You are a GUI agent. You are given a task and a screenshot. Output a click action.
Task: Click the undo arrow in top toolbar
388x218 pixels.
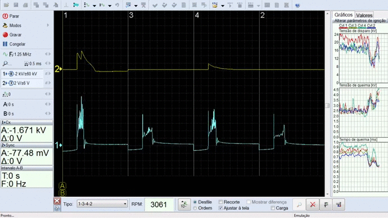pyautogui.click(x=118, y=5)
